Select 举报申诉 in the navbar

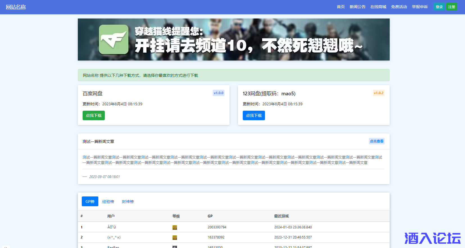pos(420,7)
